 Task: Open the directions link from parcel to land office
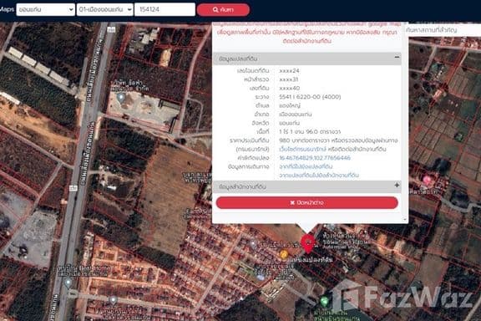[319, 176]
